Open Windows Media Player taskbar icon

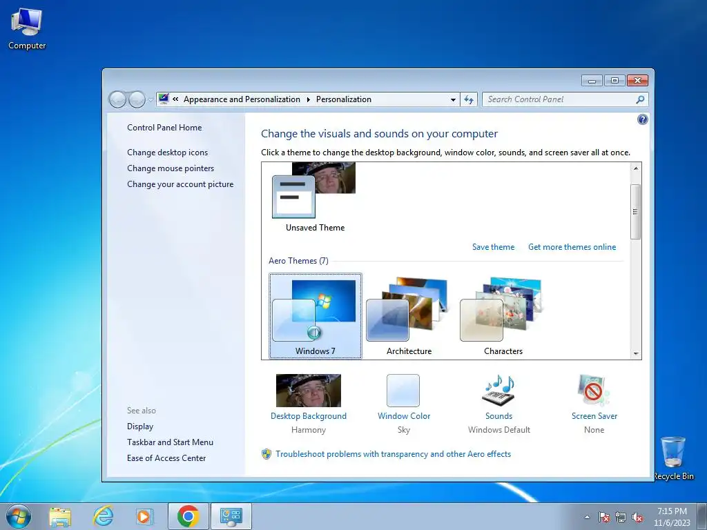[x=144, y=516]
